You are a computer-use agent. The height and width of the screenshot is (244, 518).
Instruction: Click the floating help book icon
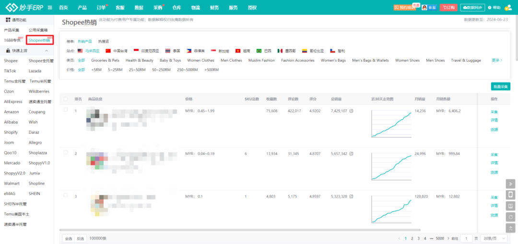click(x=510, y=206)
